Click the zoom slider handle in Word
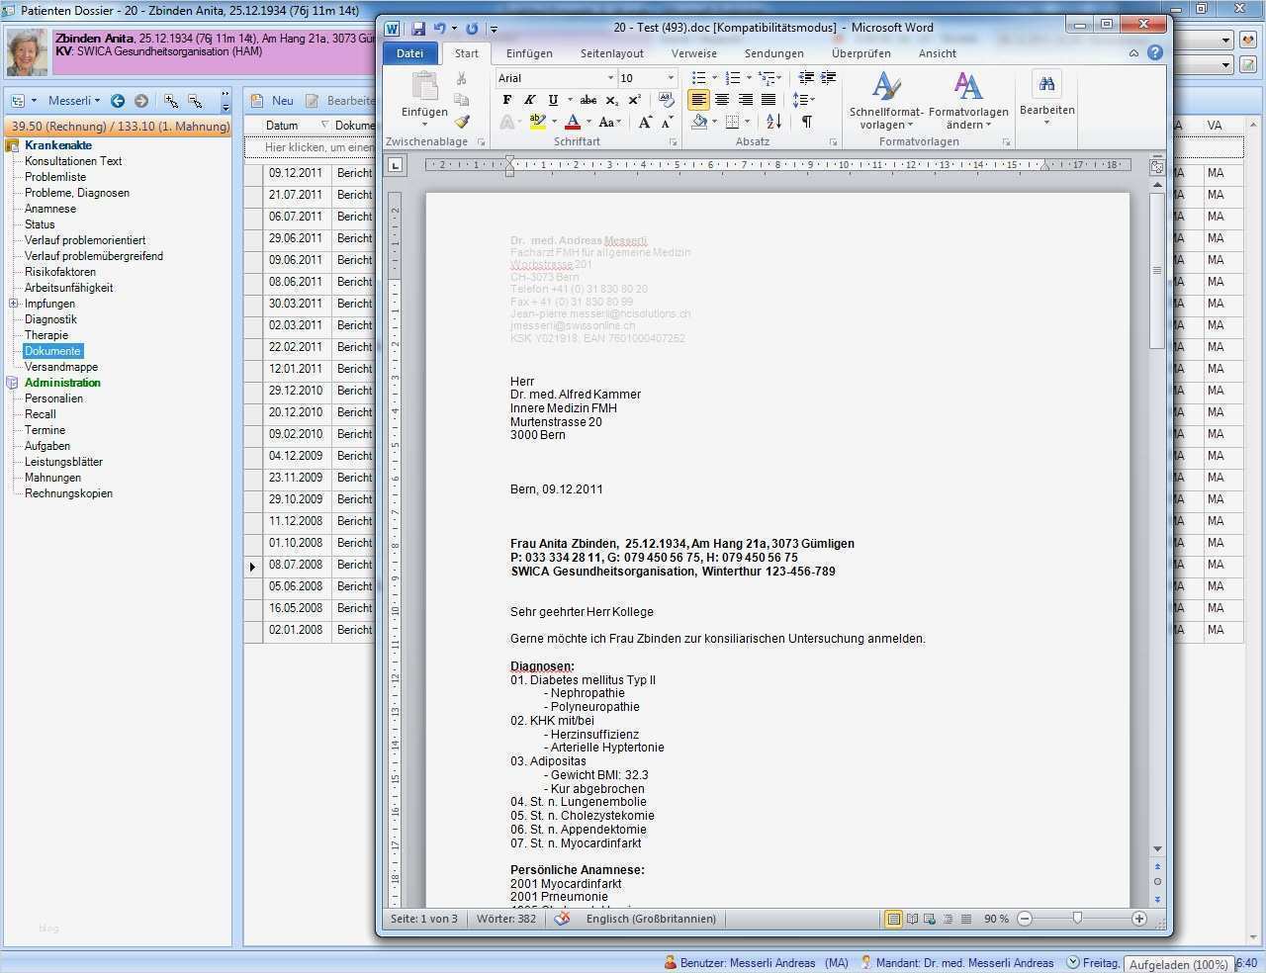Image resolution: width=1266 pixels, height=973 pixels. click(1077, 919)
